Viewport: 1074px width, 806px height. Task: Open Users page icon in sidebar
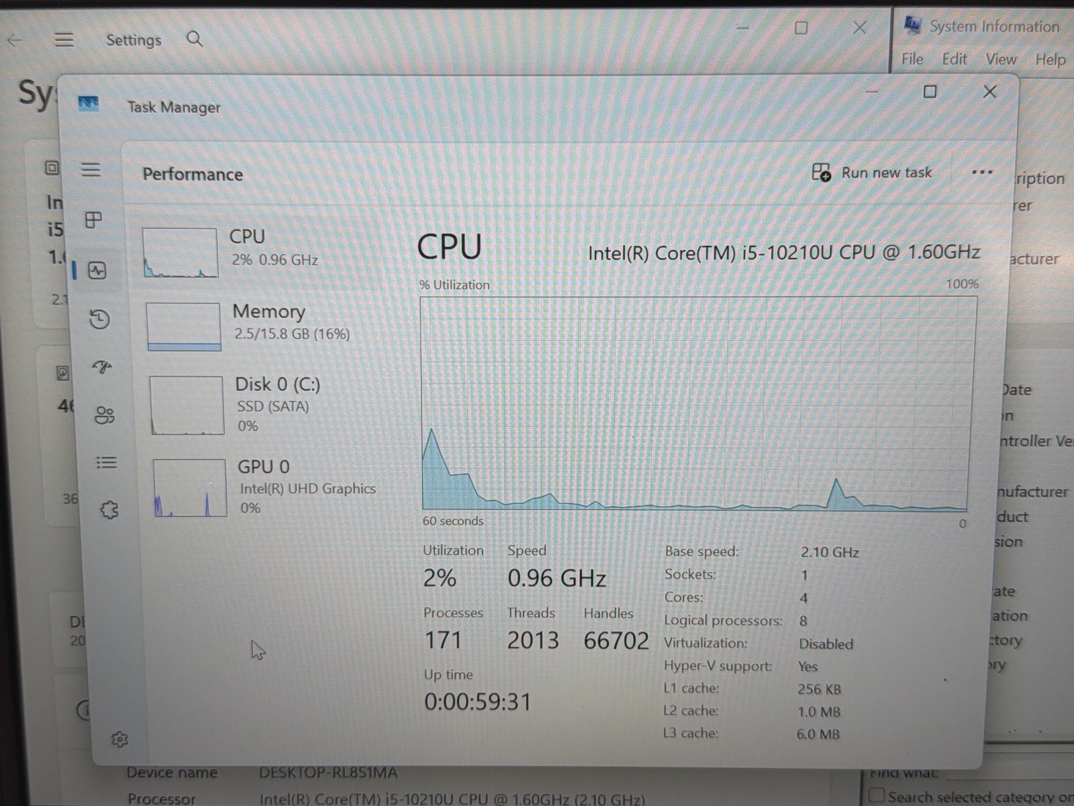coord(105,415)
